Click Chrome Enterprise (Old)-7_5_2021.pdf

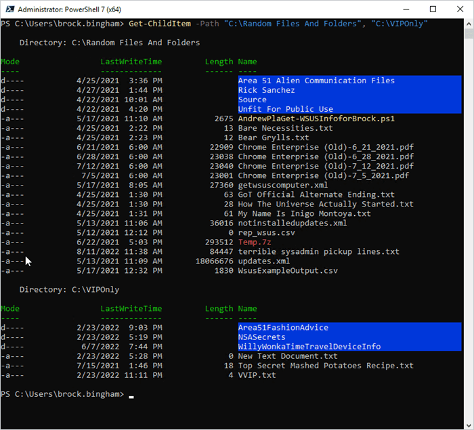coord(324,175)
